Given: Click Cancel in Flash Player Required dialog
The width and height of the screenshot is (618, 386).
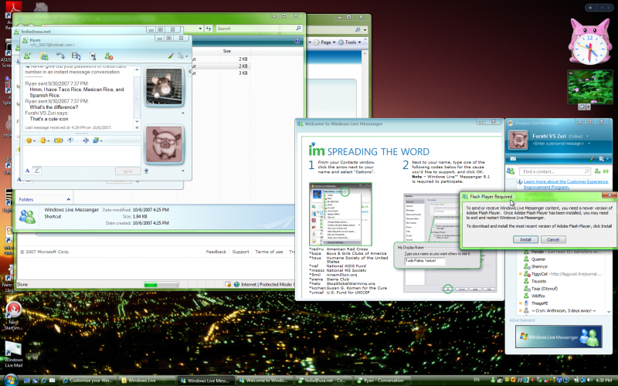Looking at the screenshot, I should pyautogui.click(x=553, y=239).
